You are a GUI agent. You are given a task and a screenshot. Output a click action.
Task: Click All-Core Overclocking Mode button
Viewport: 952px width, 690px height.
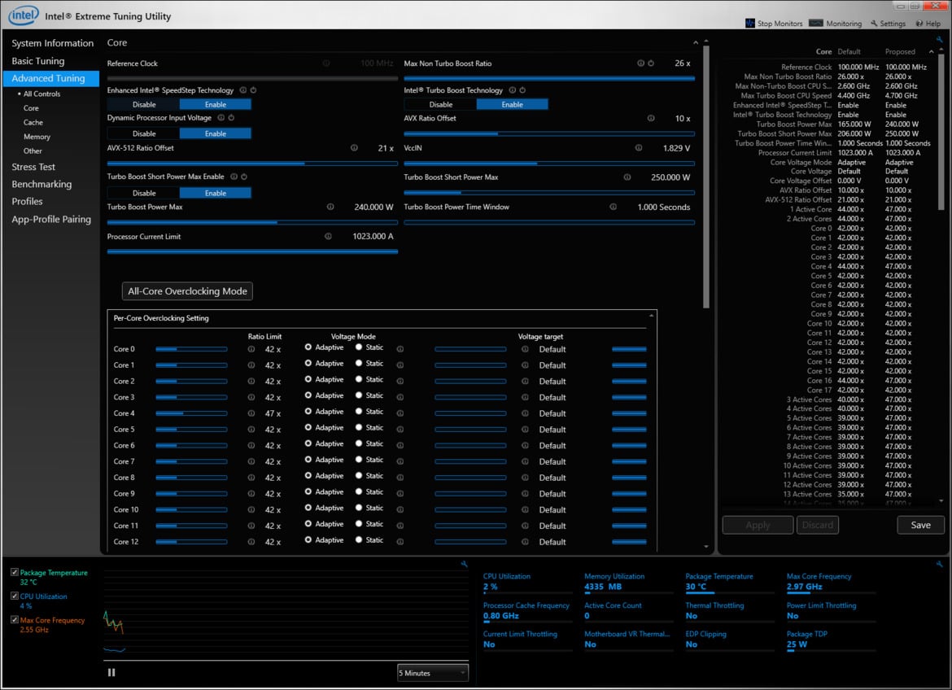coord(187,291)
